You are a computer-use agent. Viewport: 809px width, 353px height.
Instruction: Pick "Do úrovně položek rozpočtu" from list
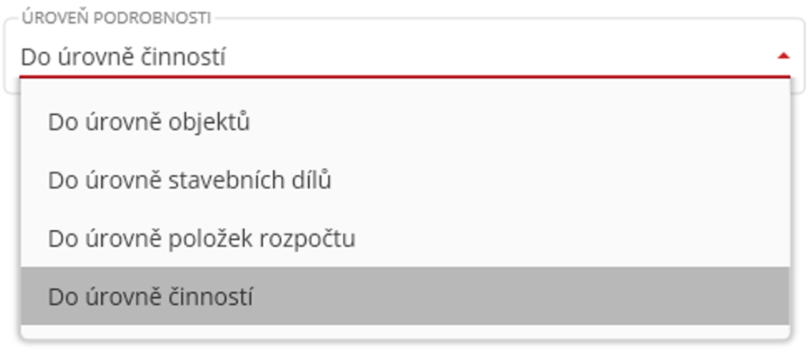(x=201, y=238)
